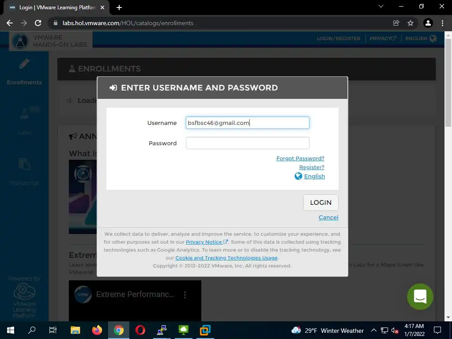Open File Explorer from taskbar

75,330
